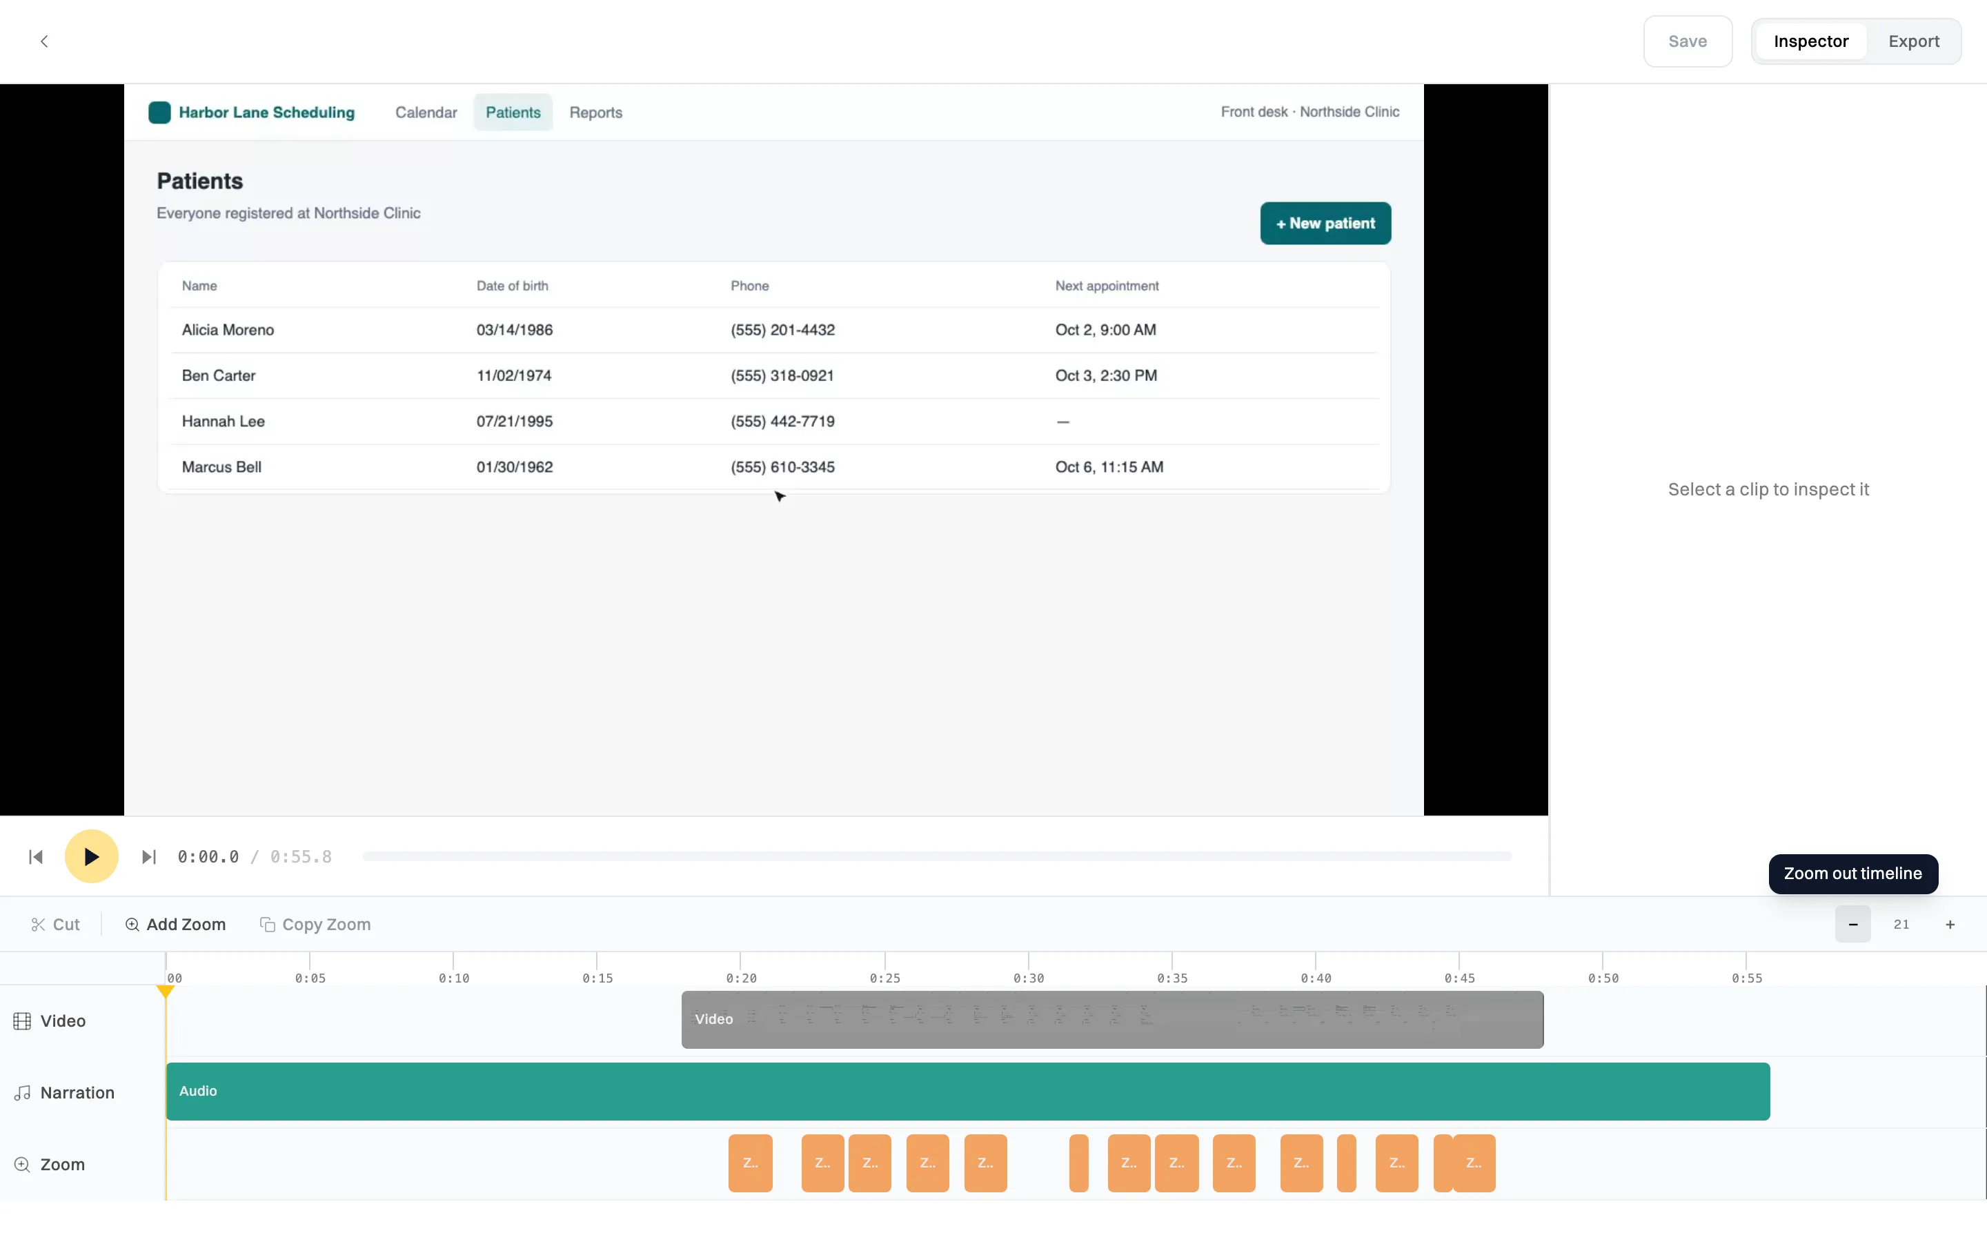Click the Marcus Bell row in preview
This screenshot has height=1242, width=1987.
click(x=774, y=466)
